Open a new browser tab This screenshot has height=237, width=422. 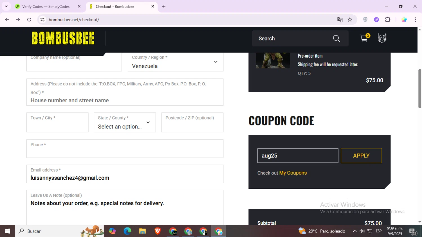pyautogui.click(x=164, y=6)
